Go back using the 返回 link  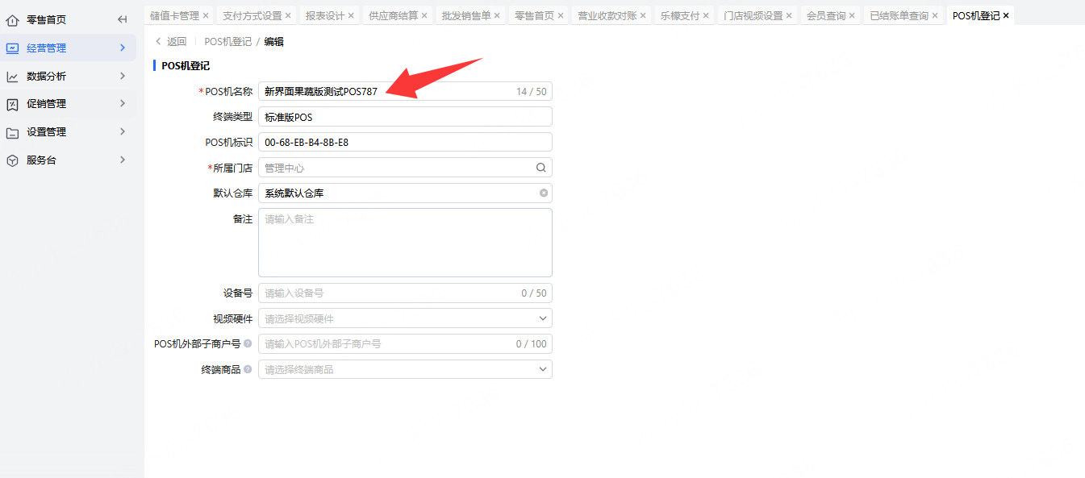(171, 42)
